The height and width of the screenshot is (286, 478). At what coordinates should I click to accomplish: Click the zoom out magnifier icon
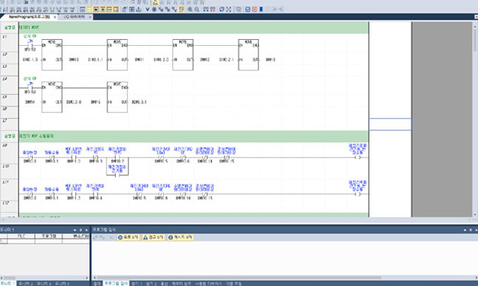tap(197, 10)
